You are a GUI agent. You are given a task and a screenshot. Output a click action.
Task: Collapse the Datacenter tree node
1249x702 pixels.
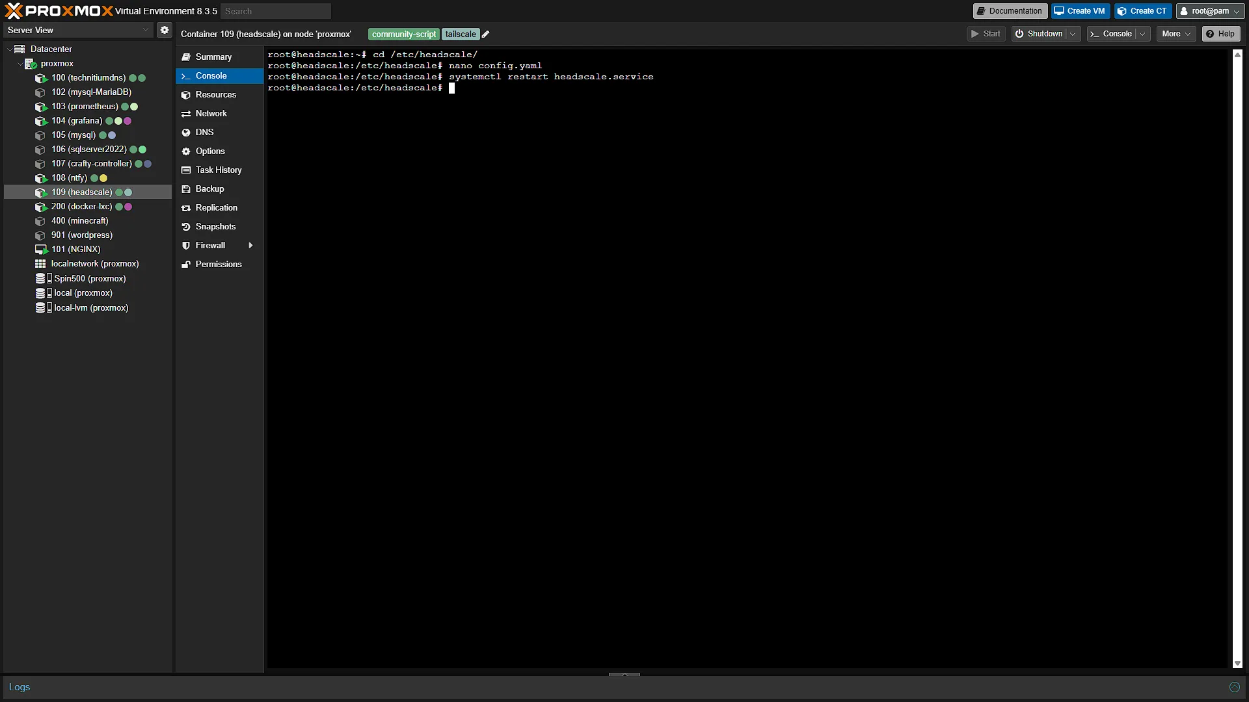pyautogui.click(x=10, y=49)
